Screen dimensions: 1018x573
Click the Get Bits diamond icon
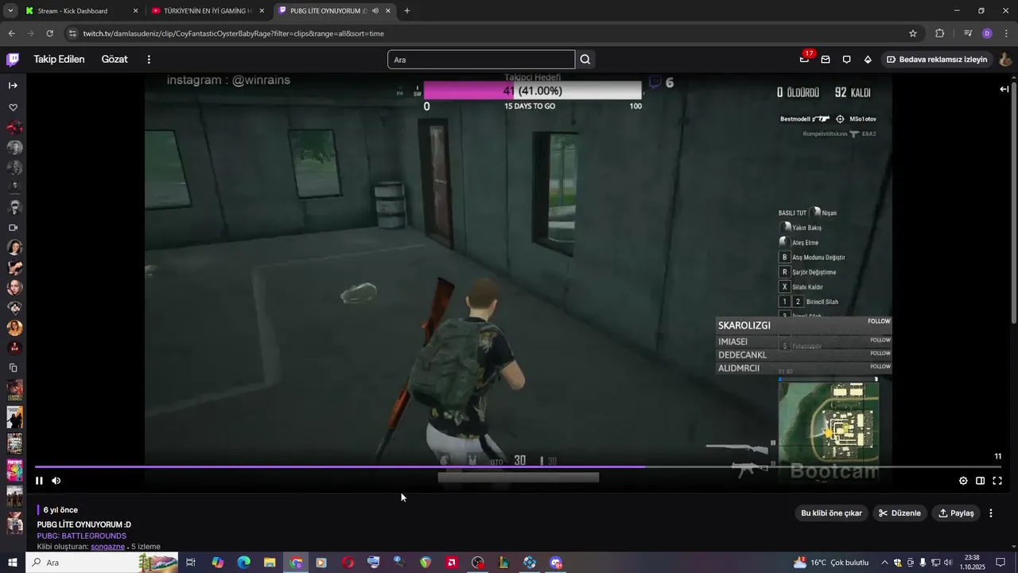pos(868,60)
